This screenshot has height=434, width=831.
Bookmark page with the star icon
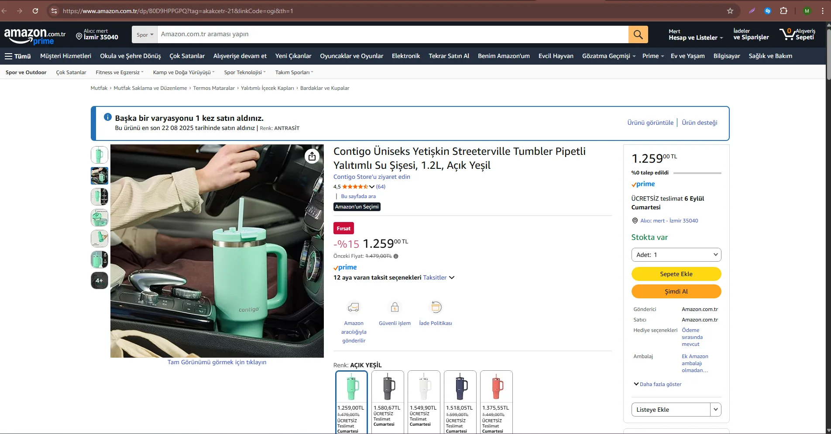(x=730, y=11)
